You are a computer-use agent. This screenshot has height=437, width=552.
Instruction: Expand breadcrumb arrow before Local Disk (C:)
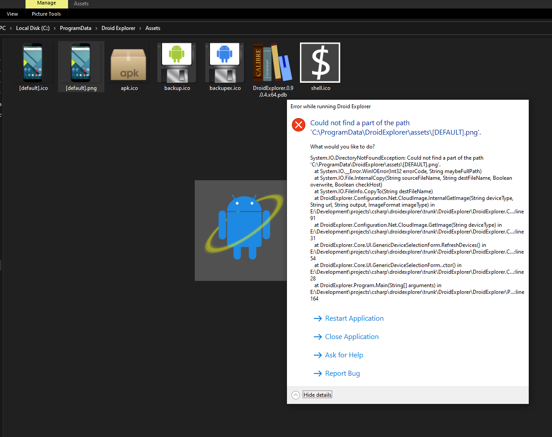(11, 28)
